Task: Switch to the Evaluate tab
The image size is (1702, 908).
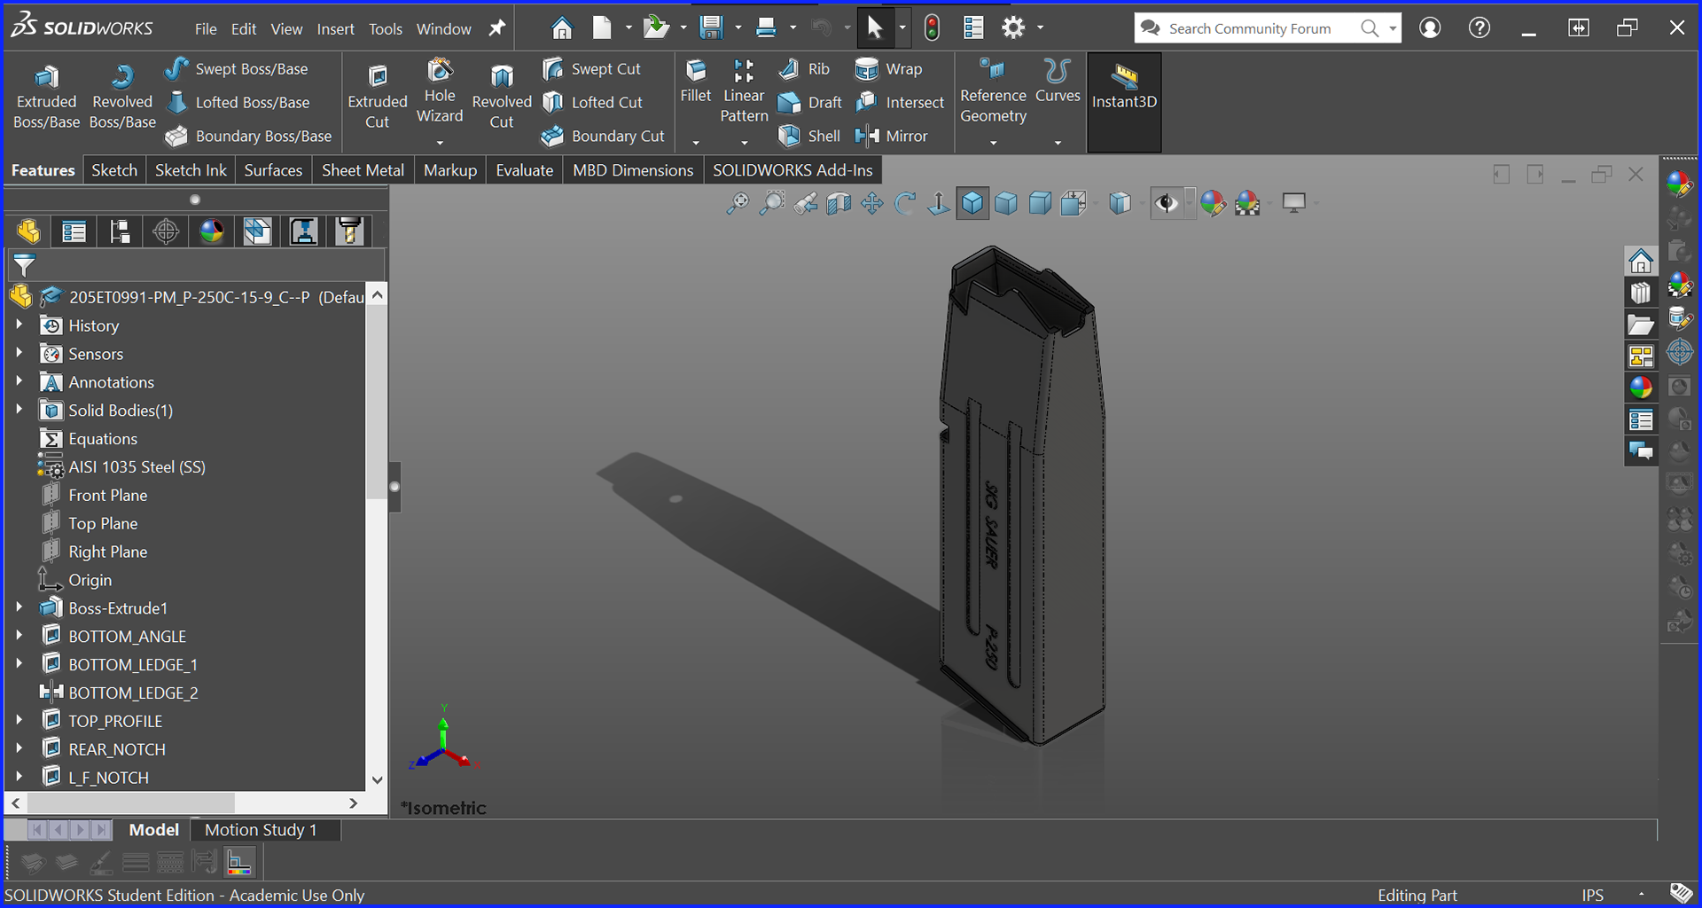Action: coord(524,170)
